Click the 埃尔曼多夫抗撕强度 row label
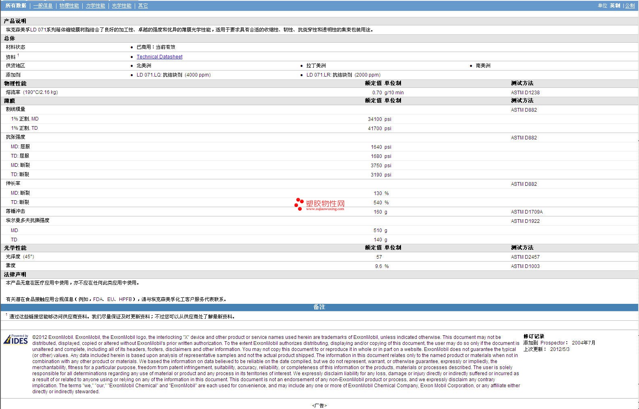This screenshot has height=409, width=639. pos(27,220)
